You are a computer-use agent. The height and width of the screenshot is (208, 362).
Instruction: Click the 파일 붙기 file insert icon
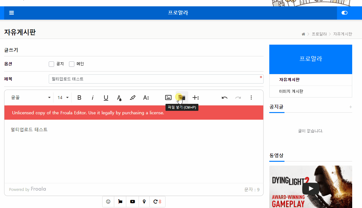181,98
